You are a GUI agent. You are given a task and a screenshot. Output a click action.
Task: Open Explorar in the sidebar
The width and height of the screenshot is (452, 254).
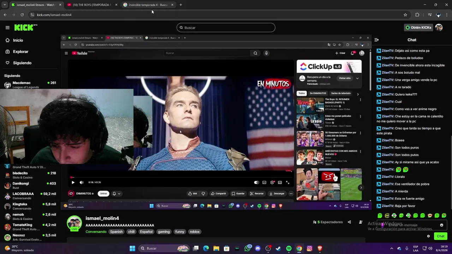coord(17,52)
